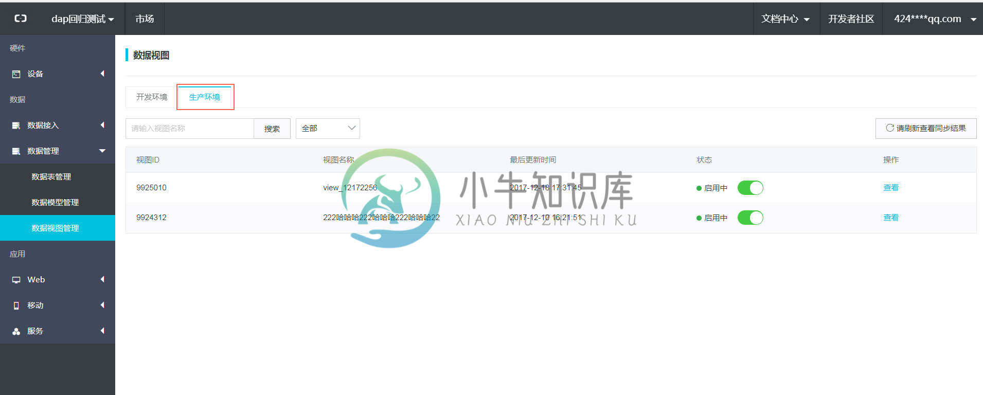The width and height of the screenshot is (983, 395).
Task: Collapse the 数据管理 sidebar arrow
Action: tap(102, 151)
